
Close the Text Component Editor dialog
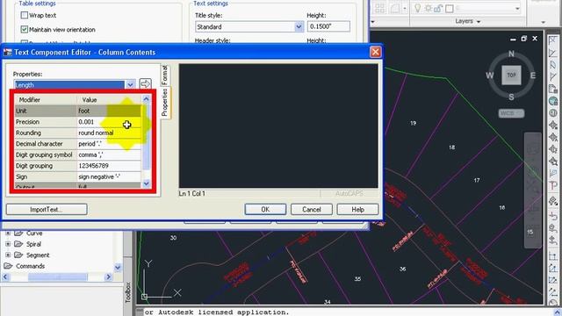point(375,52)
